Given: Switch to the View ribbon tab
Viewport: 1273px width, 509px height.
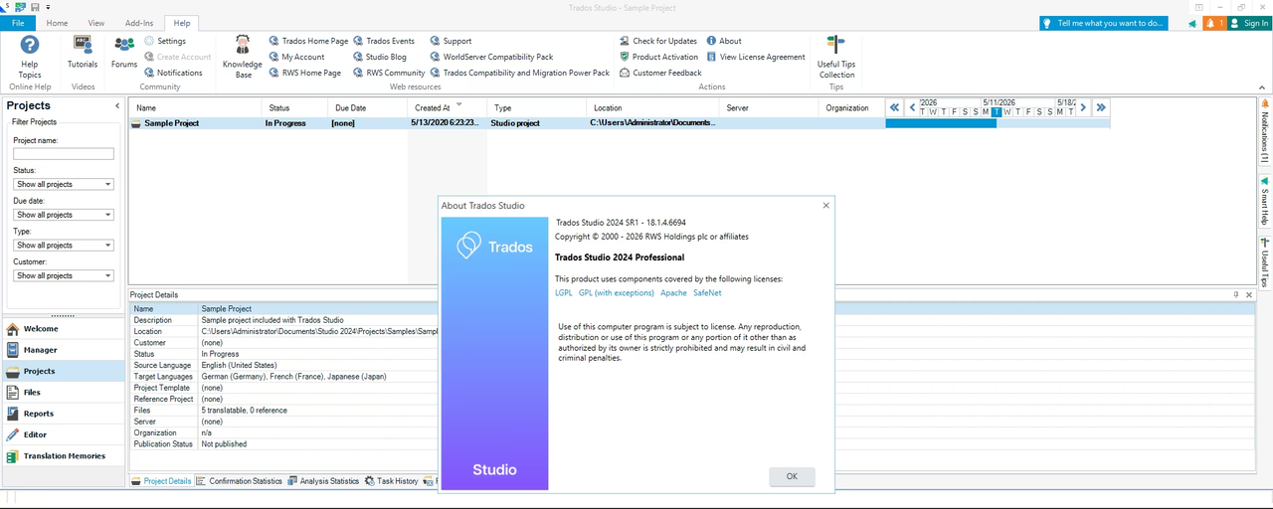Looking at the screenshot, I should (x=96, y=22).
